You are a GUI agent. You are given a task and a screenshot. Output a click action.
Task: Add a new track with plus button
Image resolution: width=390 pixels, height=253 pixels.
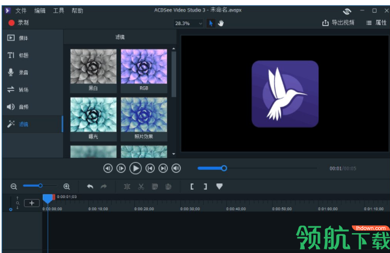(31, 203)
